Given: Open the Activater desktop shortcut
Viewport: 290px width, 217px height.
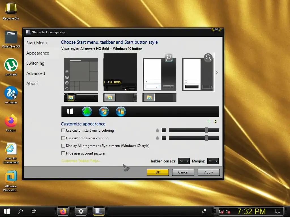Looking at the screenshot, I should (11, 95).
